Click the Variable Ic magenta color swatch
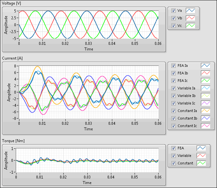 coord(206,103)
